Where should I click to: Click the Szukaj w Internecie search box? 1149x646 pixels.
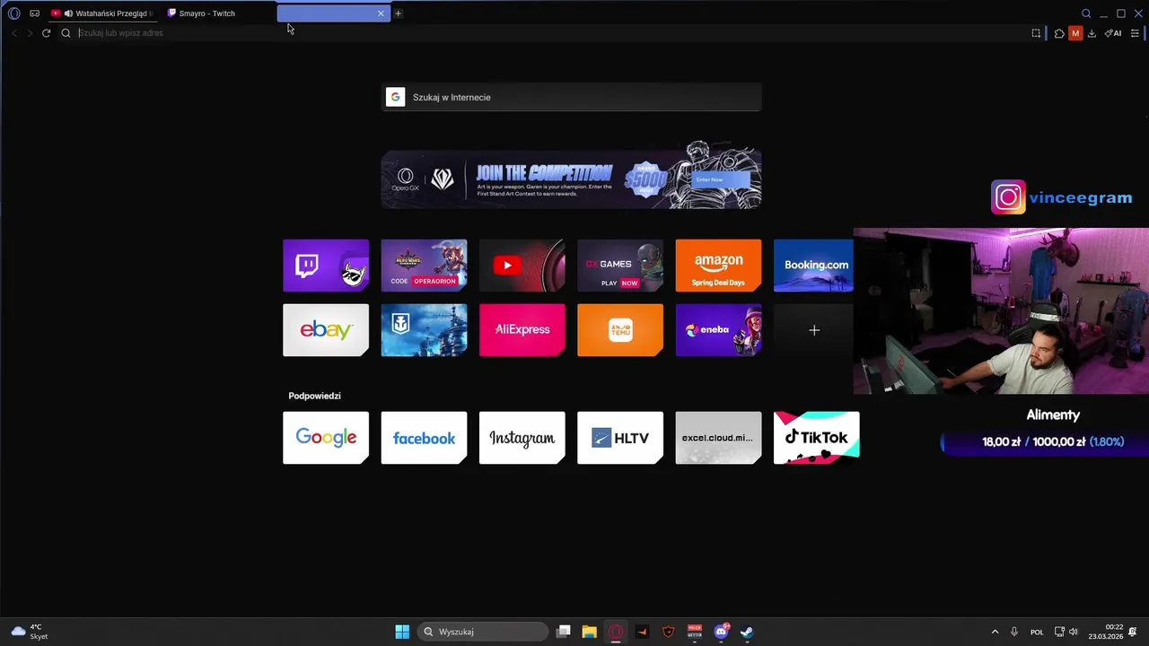click(572, 97)
